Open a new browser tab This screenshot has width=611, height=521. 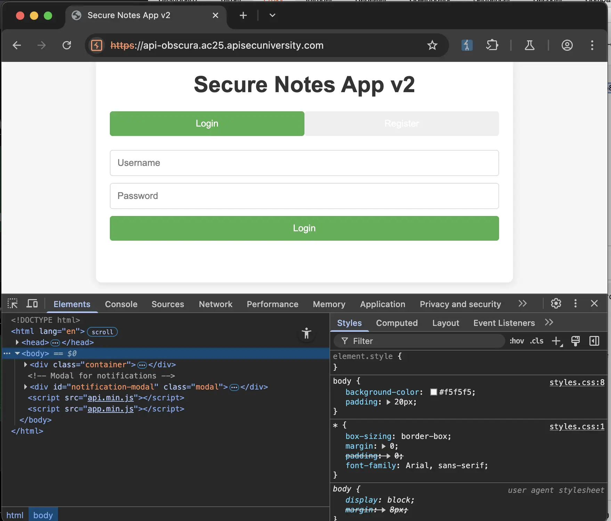[x=243, y=15]
